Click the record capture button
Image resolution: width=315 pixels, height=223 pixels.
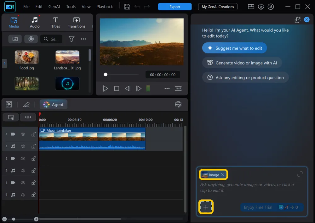coord(31,39)
